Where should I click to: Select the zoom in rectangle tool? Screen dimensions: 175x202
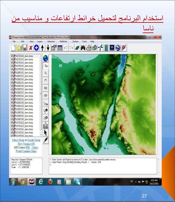click(46, 66)
